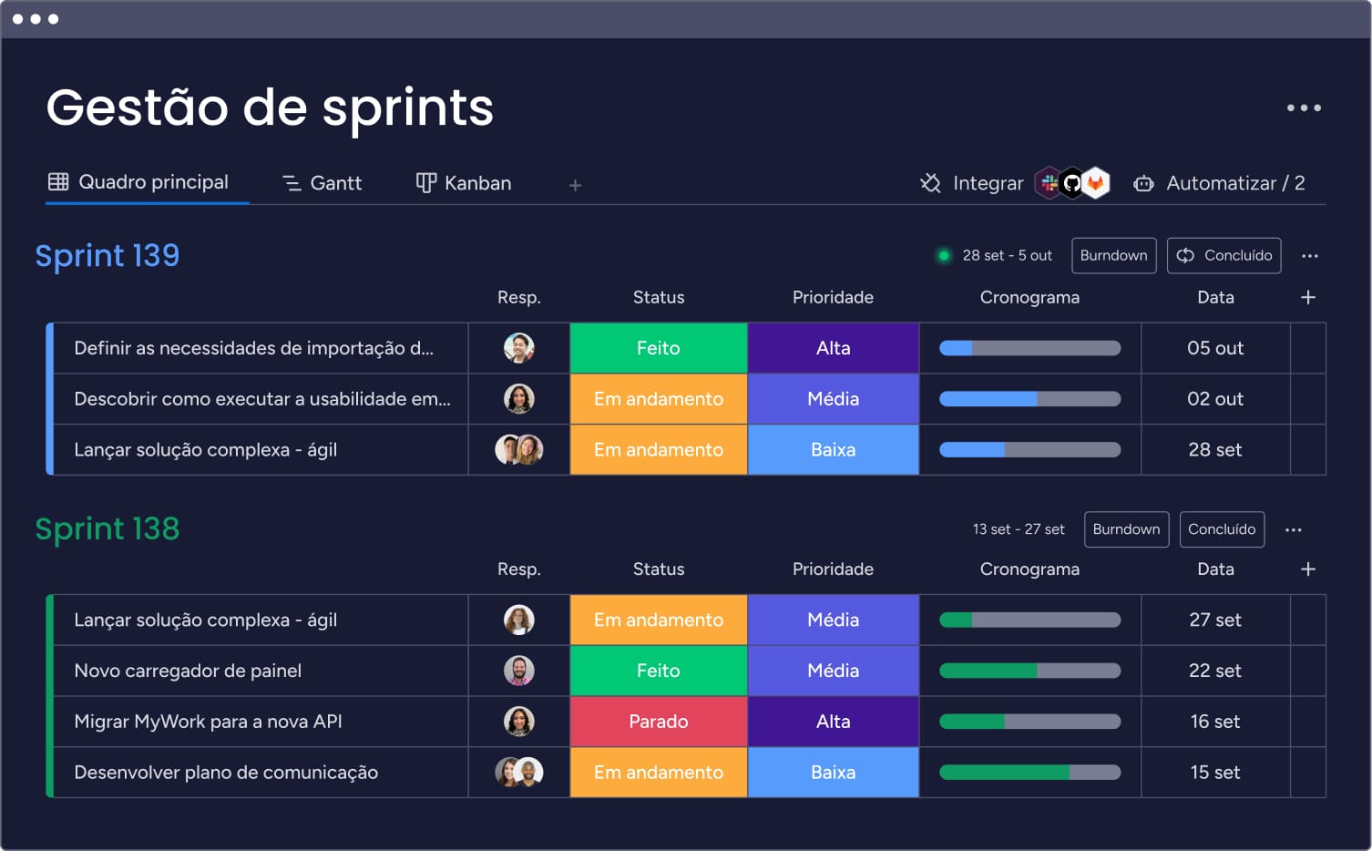Click the Automatizar robot icon
The image size is (1372, 851).
pyautogui.click(x=1143, y=184)
